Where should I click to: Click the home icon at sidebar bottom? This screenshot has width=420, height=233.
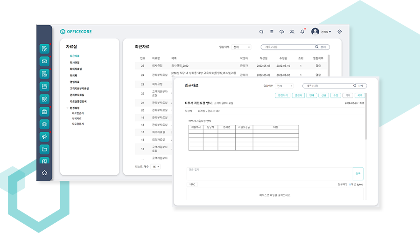pyautogui.click(x=44, y=172)
